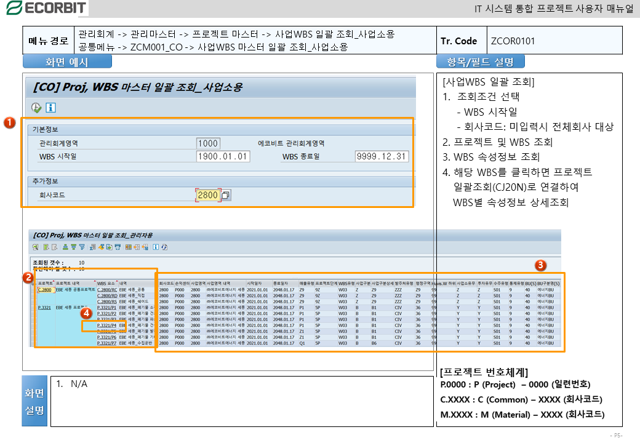Click the 관리회계영역 field showing 1000
Image resolution: width=640 pixels, height=443 pixels.
[207, 143]
